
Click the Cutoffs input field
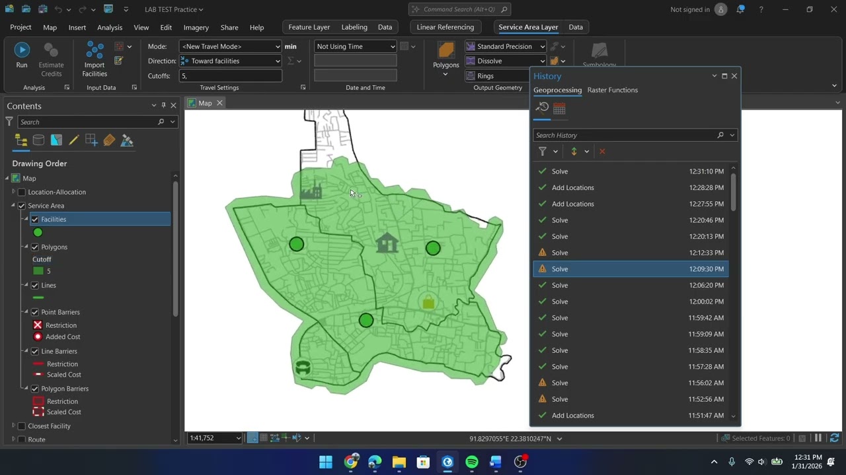(x=230, y=76)
